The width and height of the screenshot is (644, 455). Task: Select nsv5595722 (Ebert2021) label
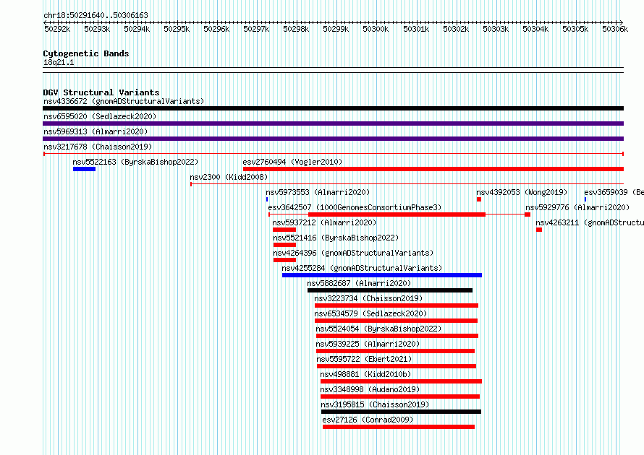pyautogui.click(x=364, y=359)
